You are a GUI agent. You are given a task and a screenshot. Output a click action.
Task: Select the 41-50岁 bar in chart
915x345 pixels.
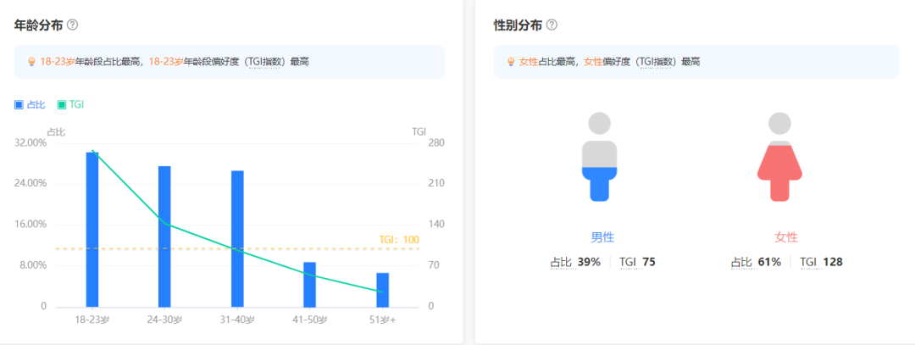310,284
